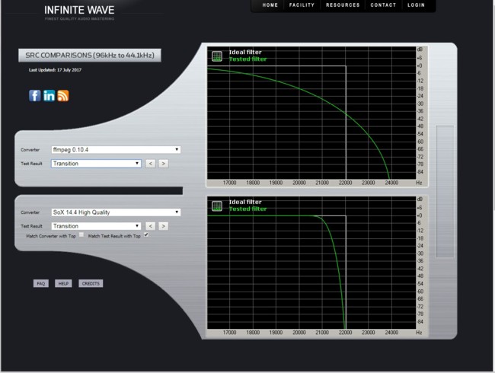The width and height of the screenshot is (495, 373).
Task: Click the FAQ button
Action: point(41,283)
